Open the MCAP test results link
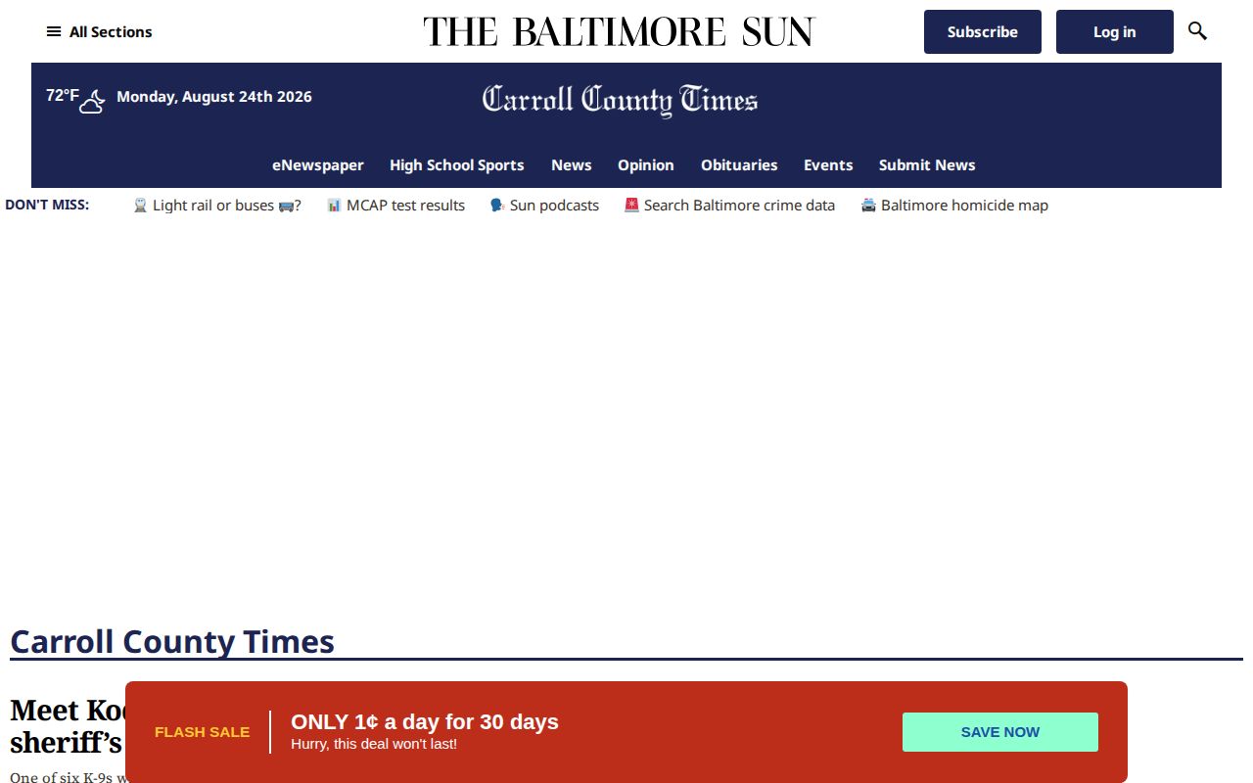 point(395,206)
